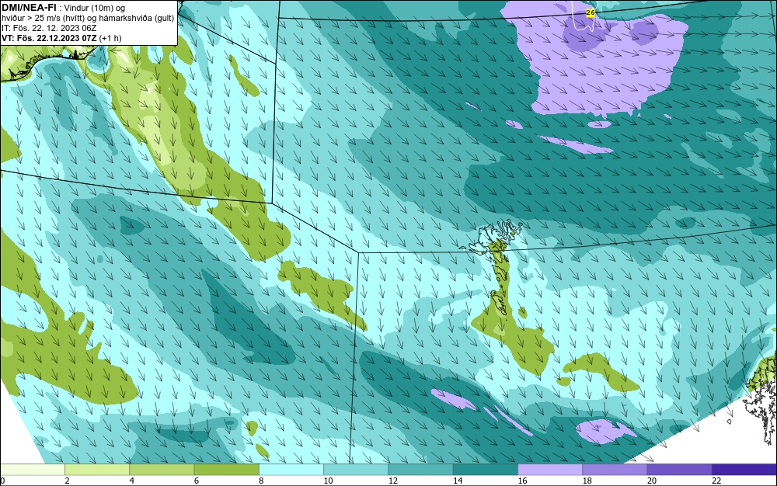Click the 'IT: Fös. 22. 12. 2023 06Z' text
Image resolution: width=777 pixels, height=486 pixels.
pos(48,28)
